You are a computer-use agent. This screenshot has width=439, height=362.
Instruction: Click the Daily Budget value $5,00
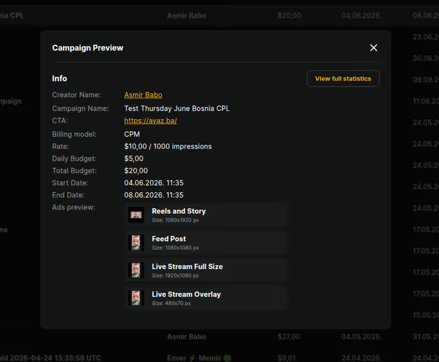coord(134,158)
